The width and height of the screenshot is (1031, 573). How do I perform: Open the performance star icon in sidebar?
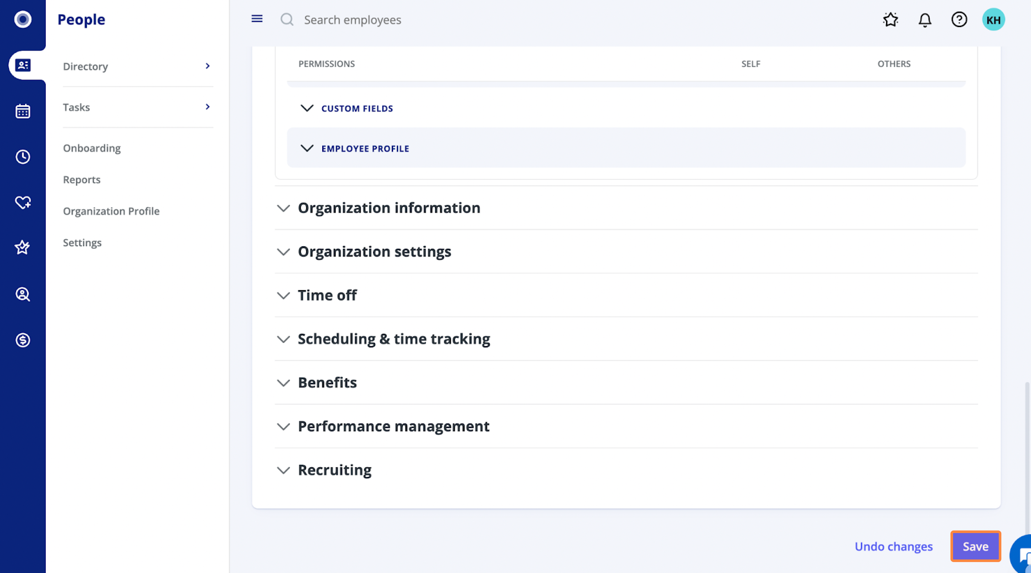click(23, 247)
